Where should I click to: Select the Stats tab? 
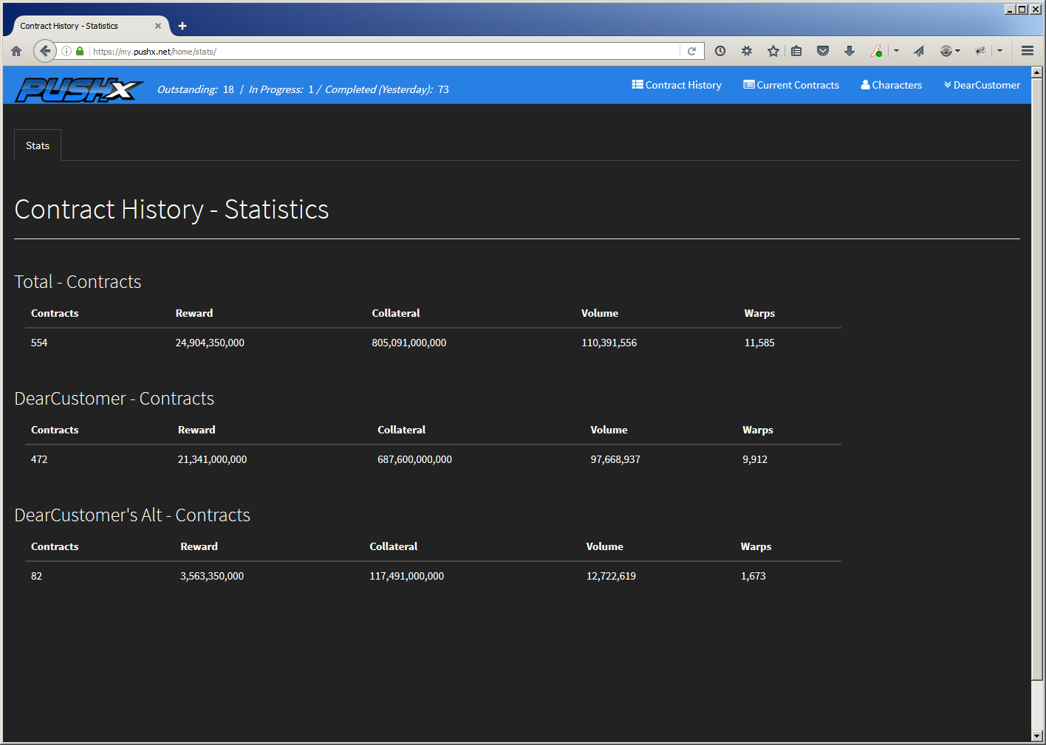pos(38,145)
